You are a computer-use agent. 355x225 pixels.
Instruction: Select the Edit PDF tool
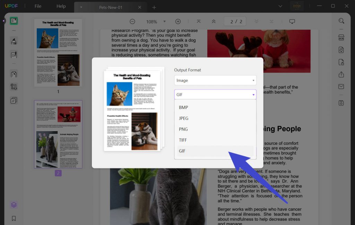click(x=14, y=55)
